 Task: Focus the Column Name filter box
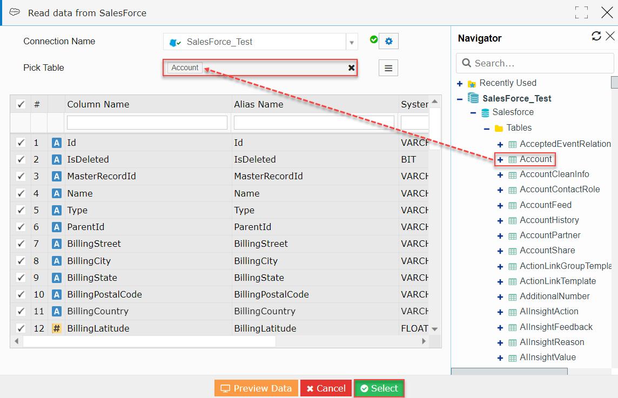[147, 123]
